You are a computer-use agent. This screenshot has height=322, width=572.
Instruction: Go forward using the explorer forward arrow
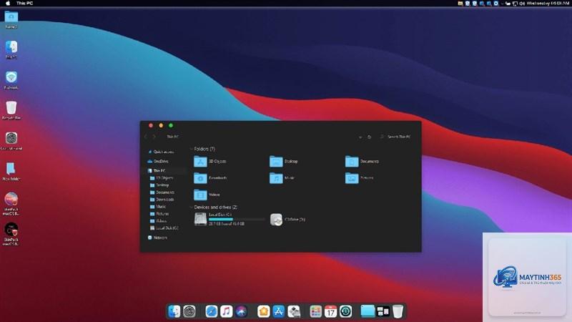[x=154, y=137]
